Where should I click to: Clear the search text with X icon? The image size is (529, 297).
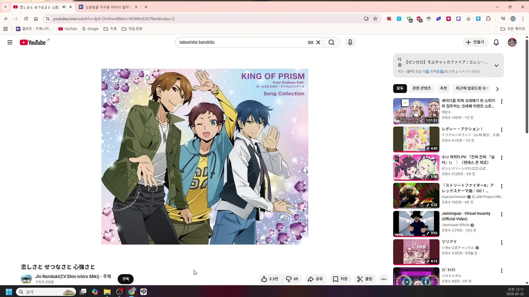point(318,42)
